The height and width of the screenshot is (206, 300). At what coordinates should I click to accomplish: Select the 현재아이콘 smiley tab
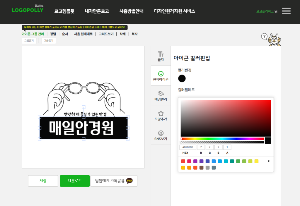(x=161, y=76)
